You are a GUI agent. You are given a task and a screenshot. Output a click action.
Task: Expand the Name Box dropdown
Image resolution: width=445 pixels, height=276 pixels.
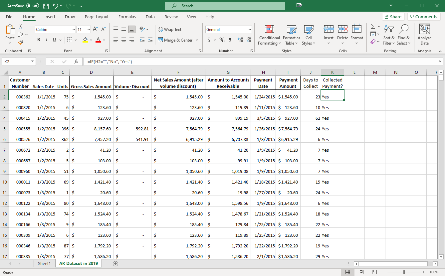click(32, 62)
